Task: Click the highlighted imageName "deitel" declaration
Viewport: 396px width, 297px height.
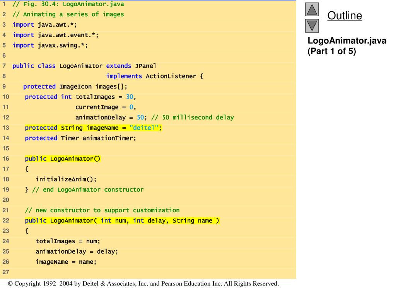Action: tap(93, 128)
